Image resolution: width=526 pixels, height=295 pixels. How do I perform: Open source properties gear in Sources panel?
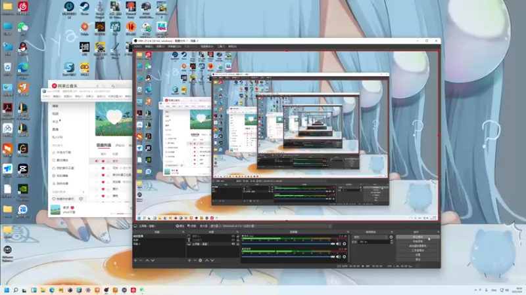tap(201, 260)
